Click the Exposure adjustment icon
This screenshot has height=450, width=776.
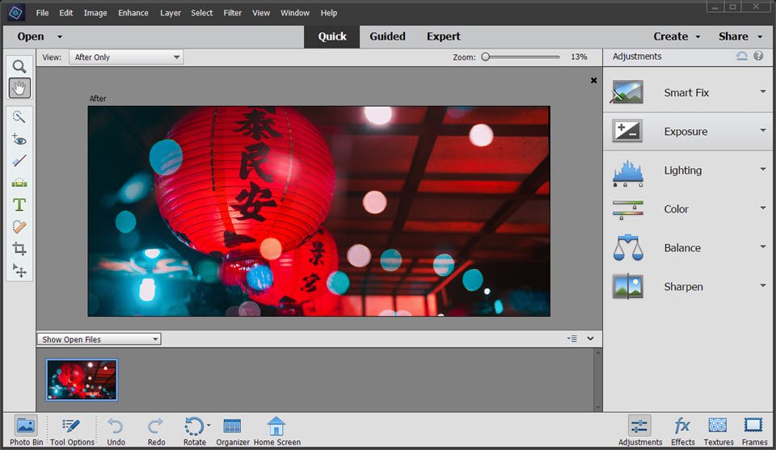(x=627, y=131)
